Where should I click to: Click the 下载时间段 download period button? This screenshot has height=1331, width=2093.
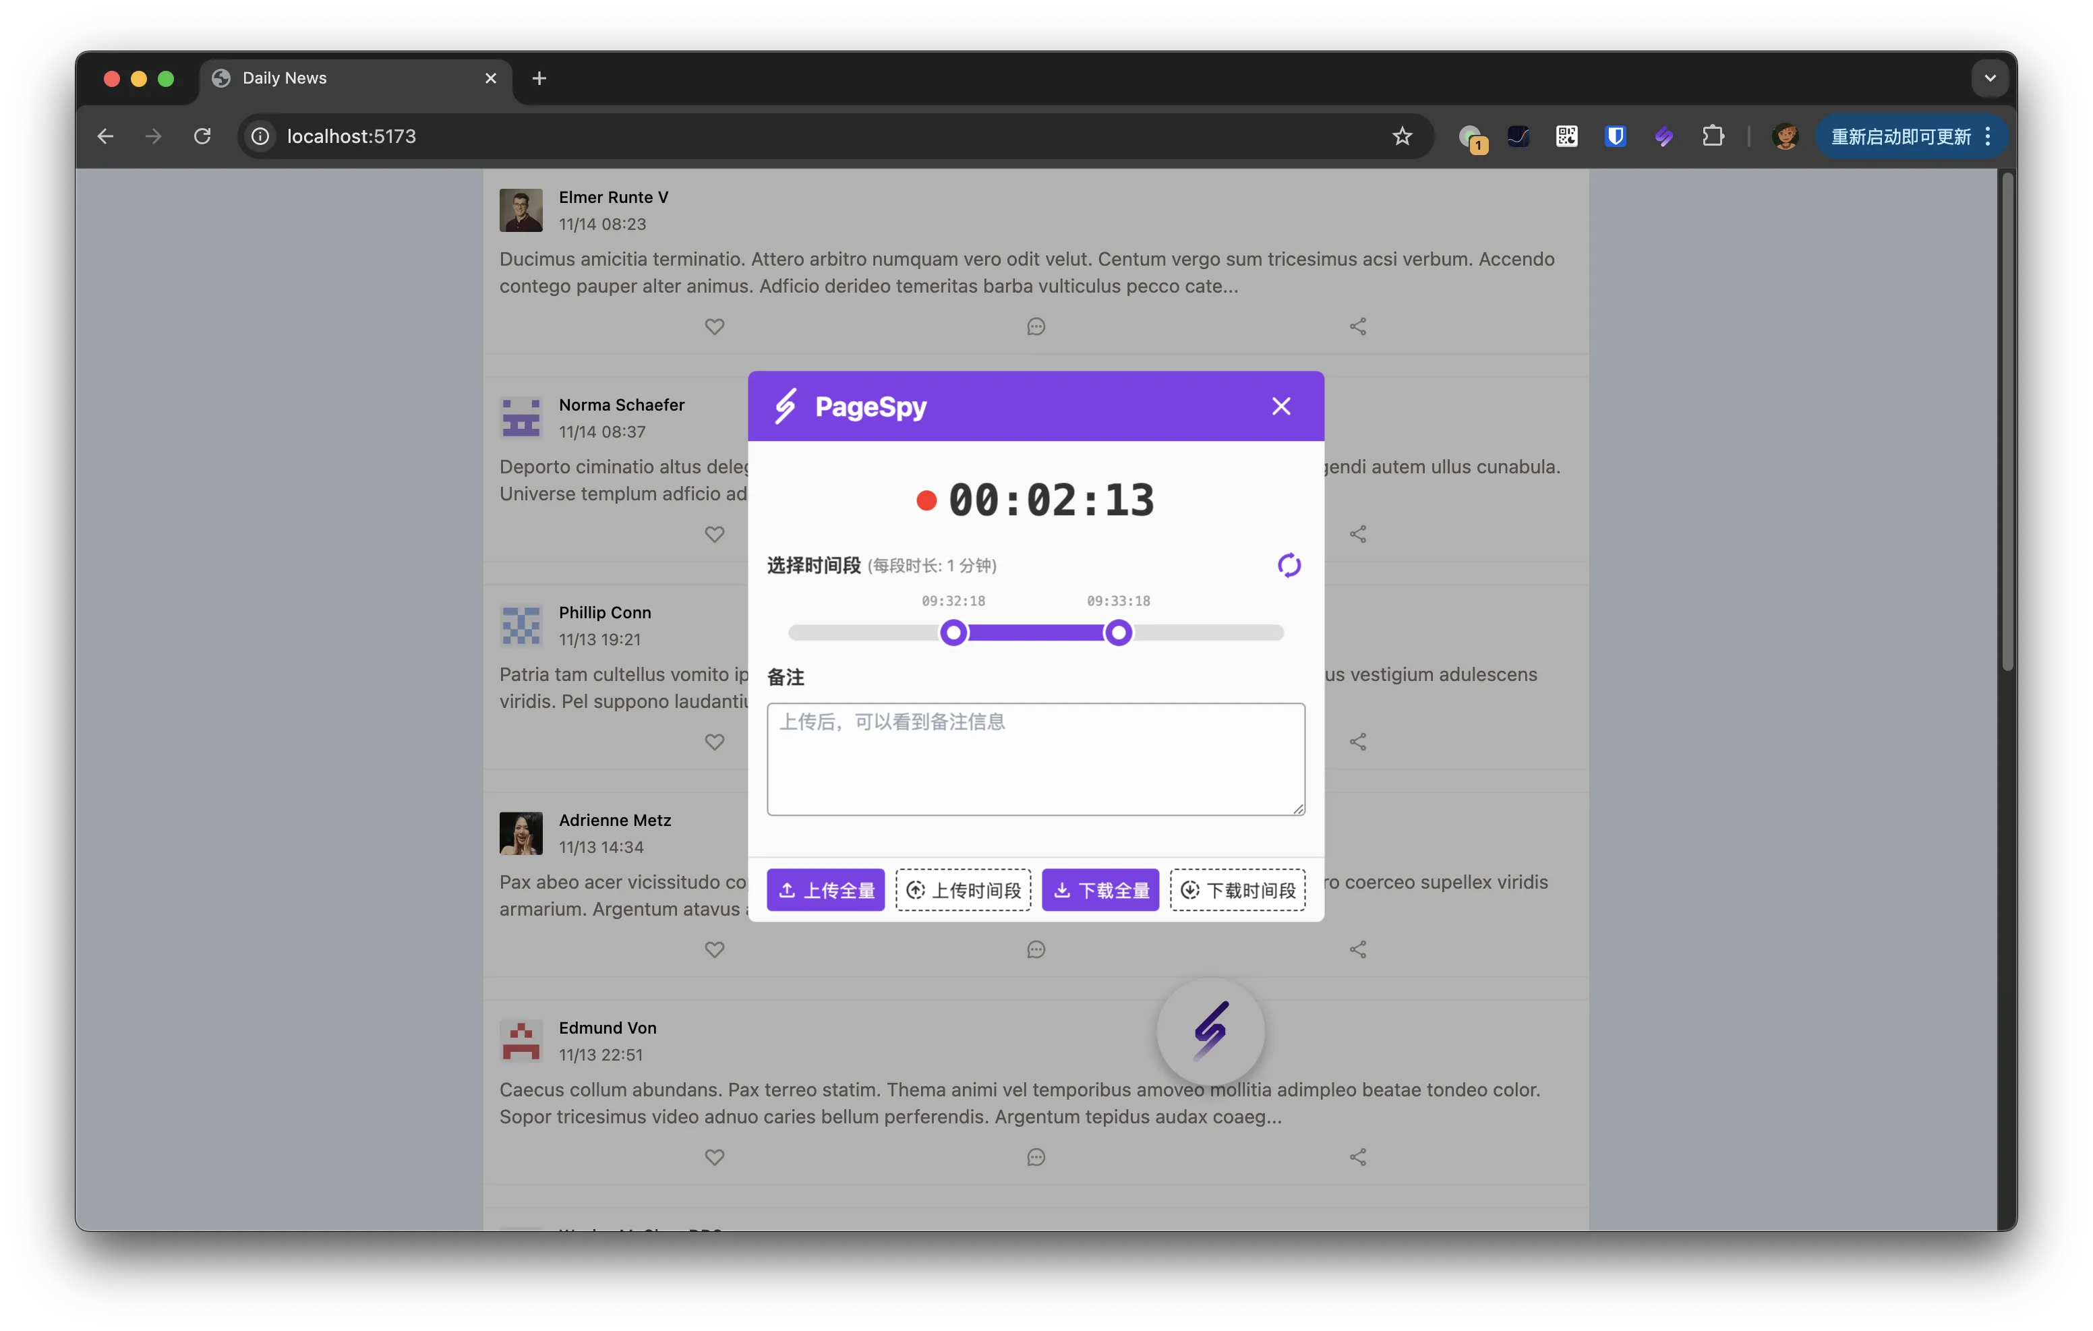pos(1237,889)
